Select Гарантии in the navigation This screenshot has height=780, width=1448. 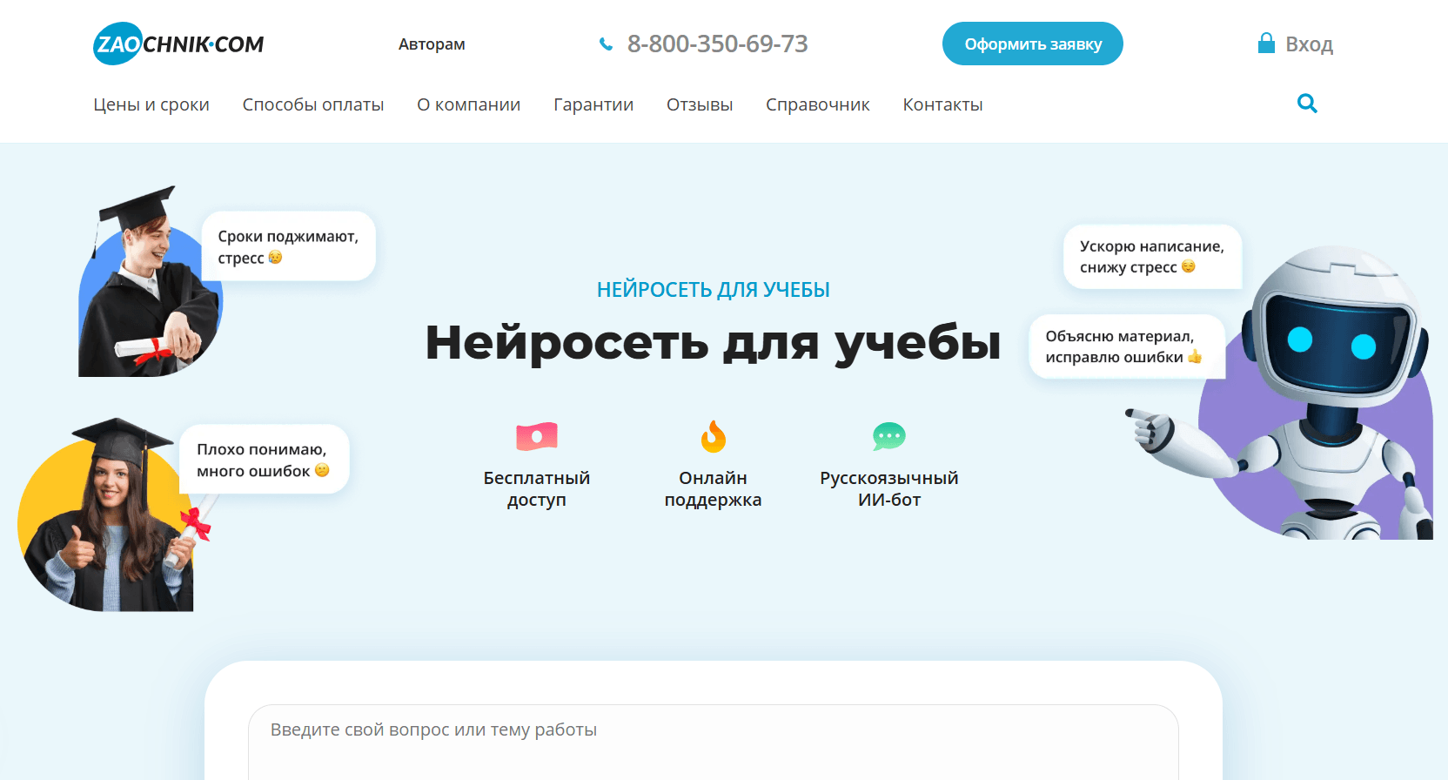tap(593, 104)
